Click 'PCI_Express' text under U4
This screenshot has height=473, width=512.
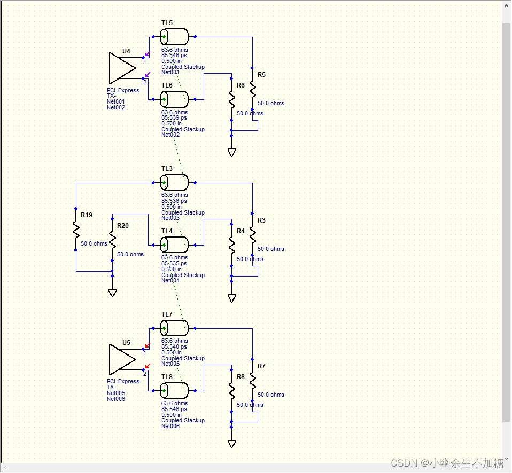pyautogui.click(x=123, y=90)
